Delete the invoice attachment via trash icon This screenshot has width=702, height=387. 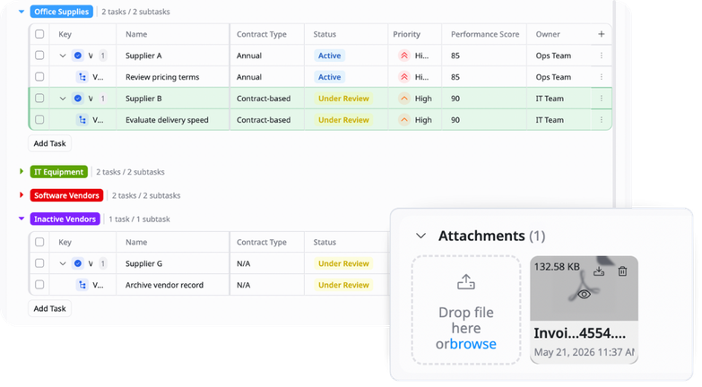[x=622, y=271]
